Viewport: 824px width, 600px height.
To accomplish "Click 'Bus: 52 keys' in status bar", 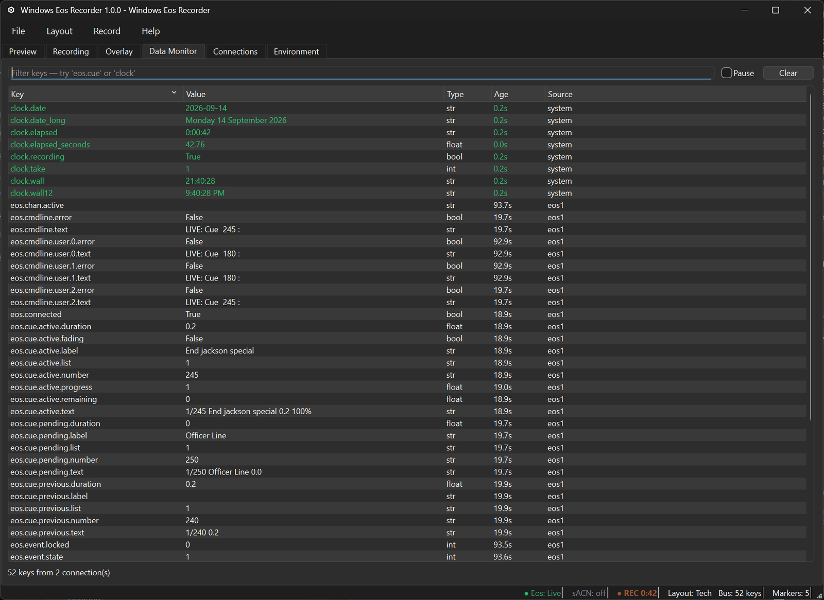I will [x=740, y=593].
